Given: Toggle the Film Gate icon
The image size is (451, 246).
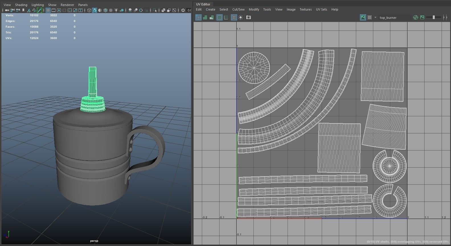Looking at the screenshot, I should (x=54, y=10).
